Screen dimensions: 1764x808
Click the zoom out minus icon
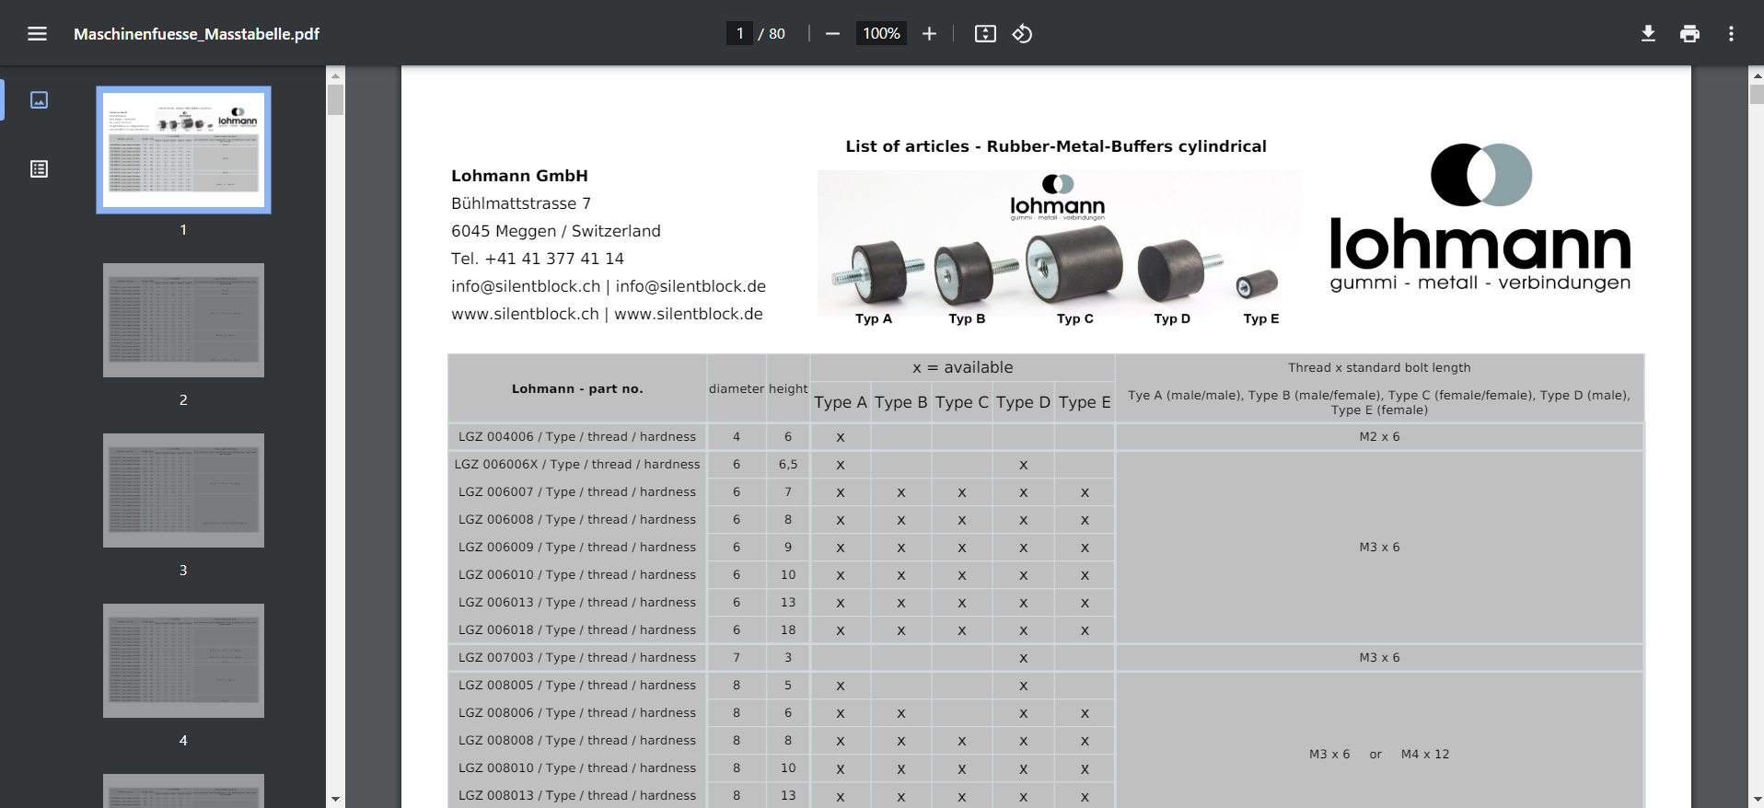[832, 34]
